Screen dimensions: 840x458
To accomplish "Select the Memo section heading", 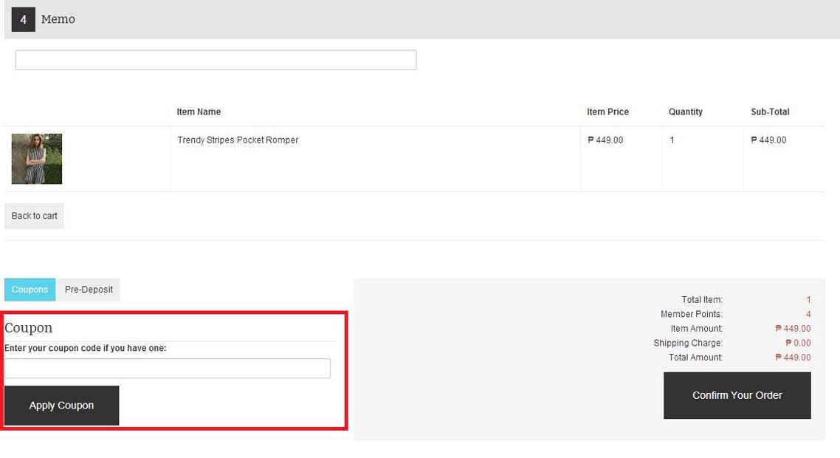I will (x=58, y=19).
